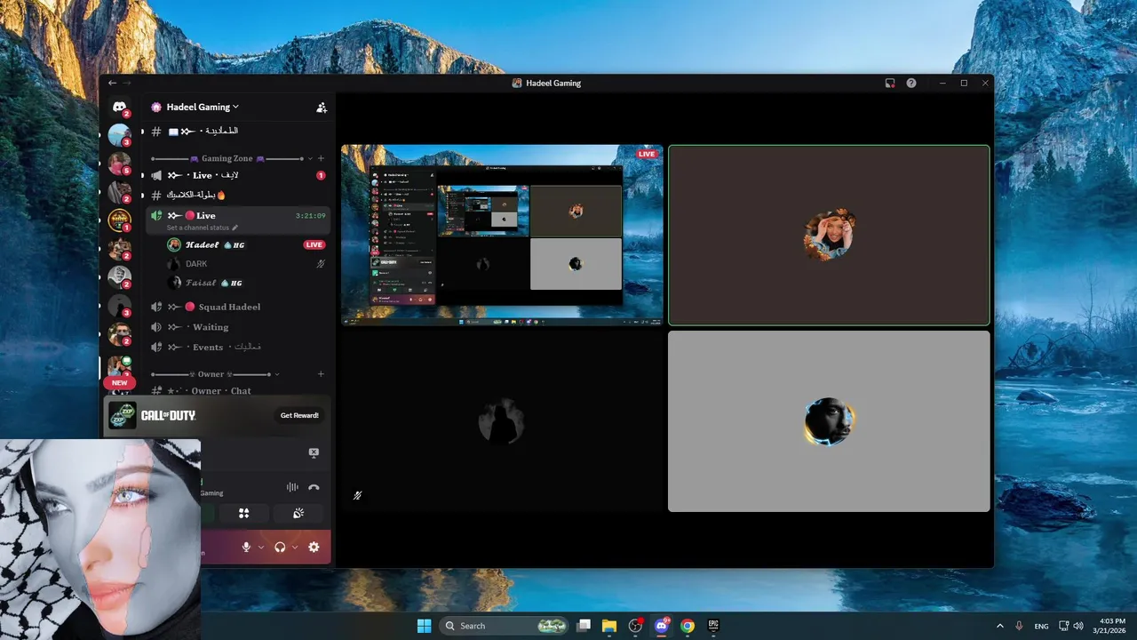
Task: Open the Windows Start menu
Action: coord(424,626)
